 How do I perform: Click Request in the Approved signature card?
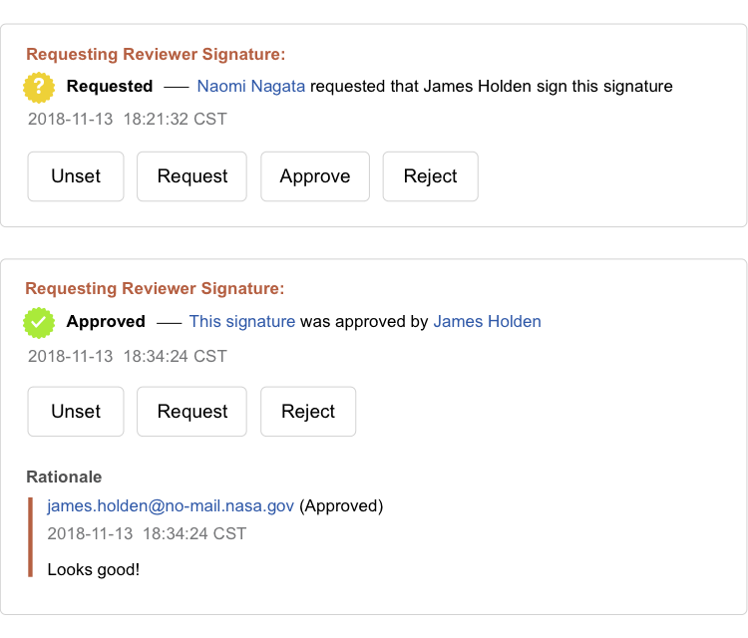(x=191, y=412)
